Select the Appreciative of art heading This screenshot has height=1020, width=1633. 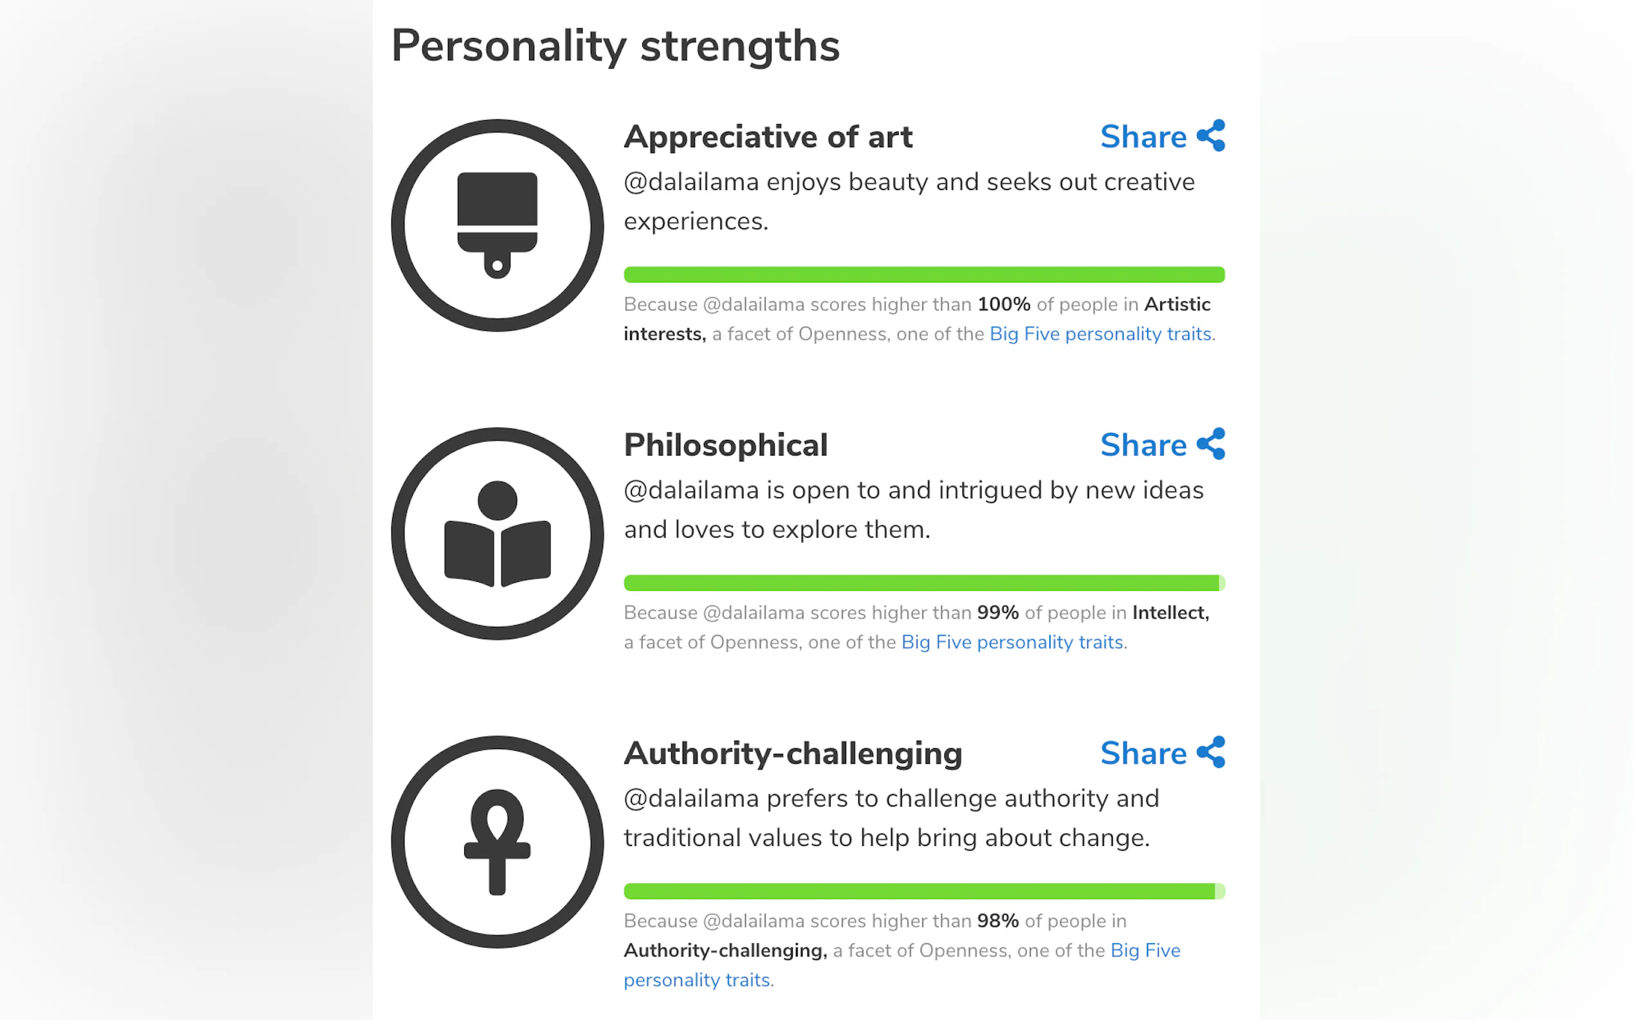point(768,137)
